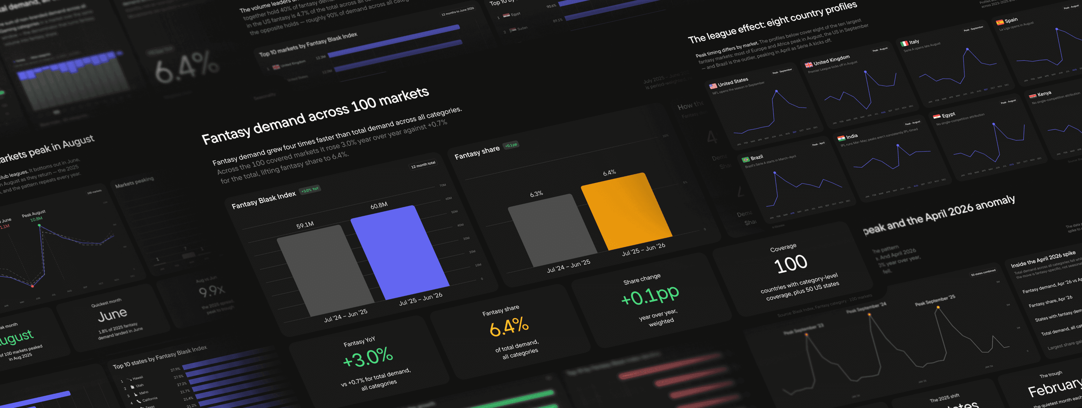Screen dimensions: 1082x408
Task: Click the peak dot on the Italy line
Action: tap(967, 49)
